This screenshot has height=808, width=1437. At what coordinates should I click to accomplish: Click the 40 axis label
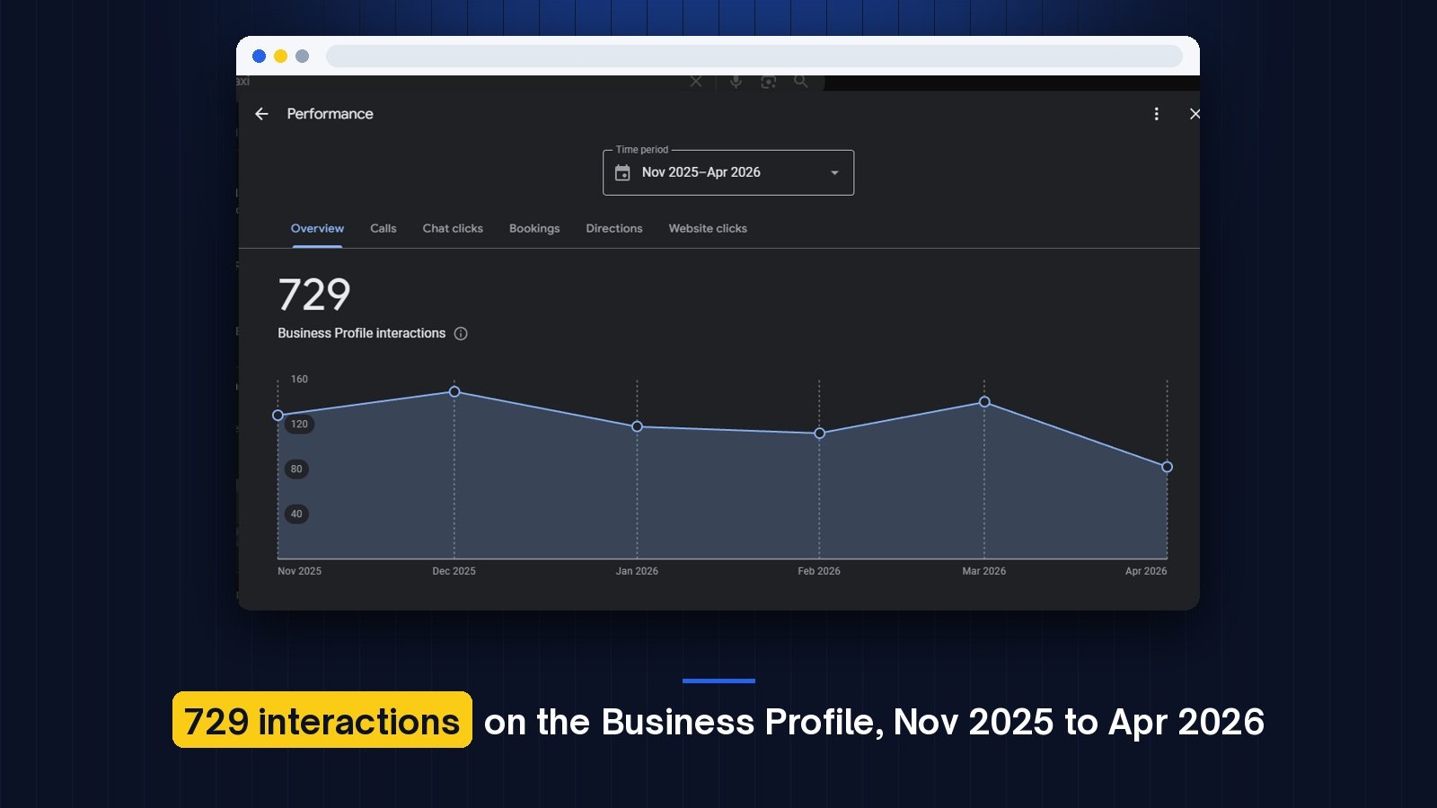pos(296,514)
